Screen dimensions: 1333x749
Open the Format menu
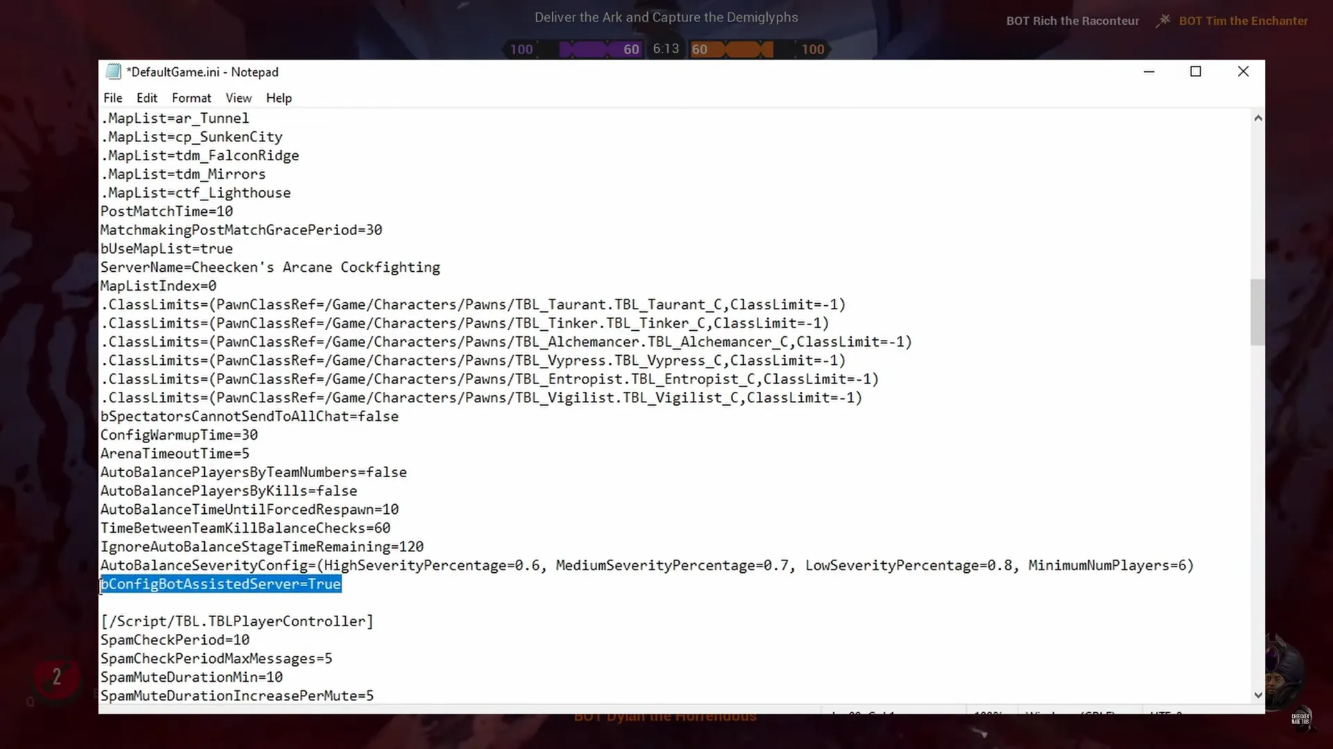tap(191, 98)
